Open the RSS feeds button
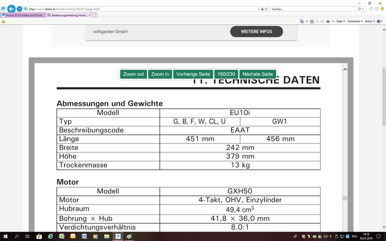The height and width of the screenshot is (241, 386). pos(312,21)
